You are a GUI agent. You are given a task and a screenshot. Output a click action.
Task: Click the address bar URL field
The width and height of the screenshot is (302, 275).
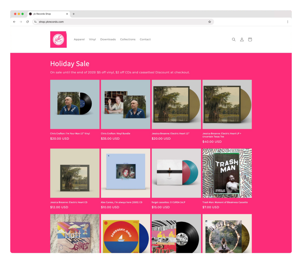(121, 22)
